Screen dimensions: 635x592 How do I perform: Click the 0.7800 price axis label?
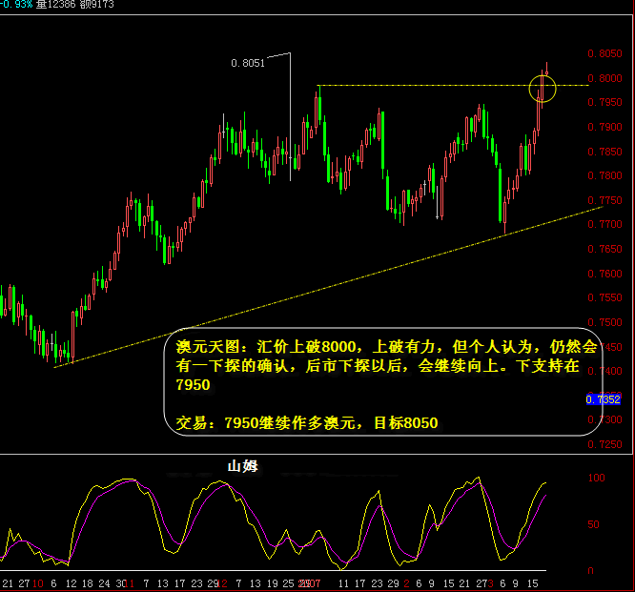click(604, 175)
